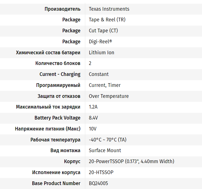Click the Surface Mount mounting type value
This screenshot has height=189, width=202.
tap(105, 150)
